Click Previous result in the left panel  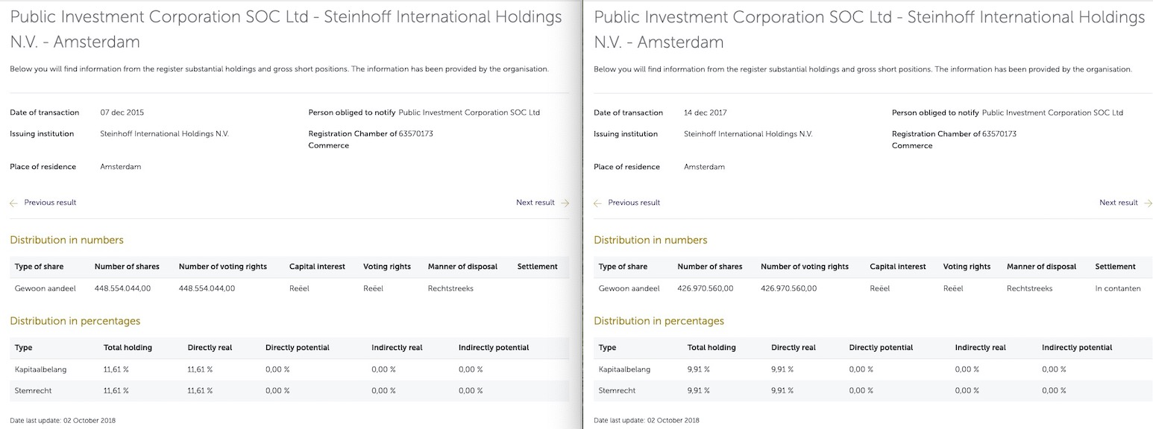[49, 202]
